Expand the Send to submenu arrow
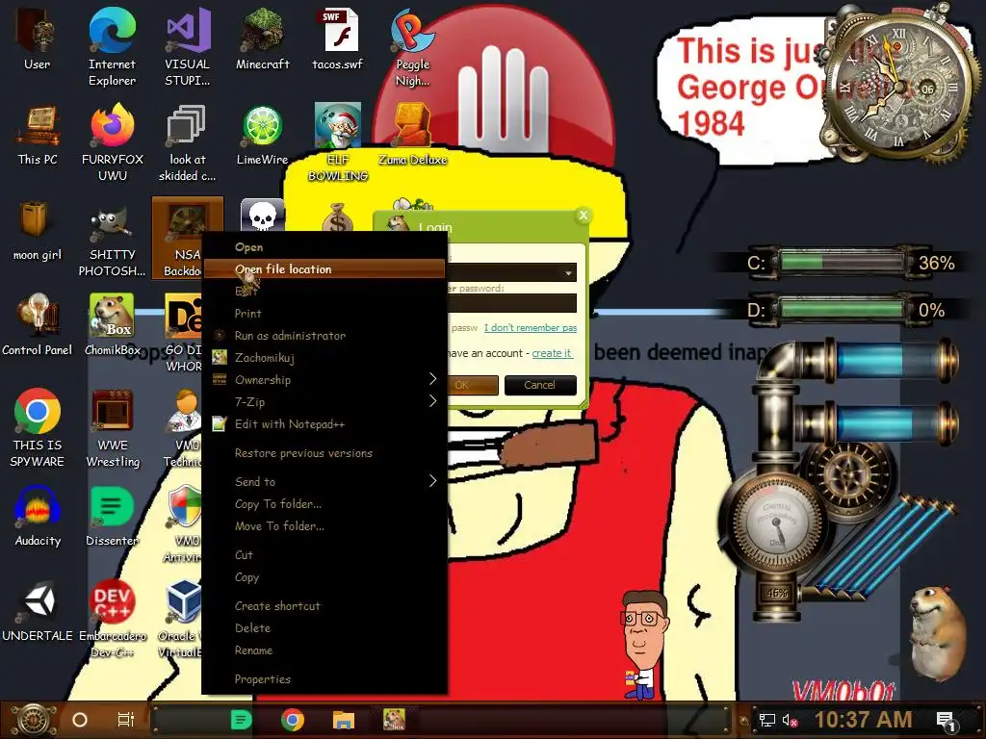This screenshot has width=986, height=739. [432, 481]
